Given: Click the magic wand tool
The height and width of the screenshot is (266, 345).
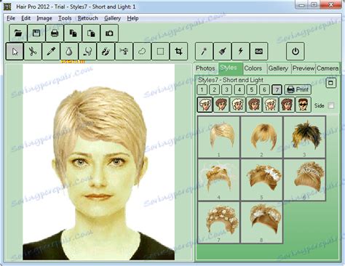Looking at the screenshot, I should [x=204, y=52].
